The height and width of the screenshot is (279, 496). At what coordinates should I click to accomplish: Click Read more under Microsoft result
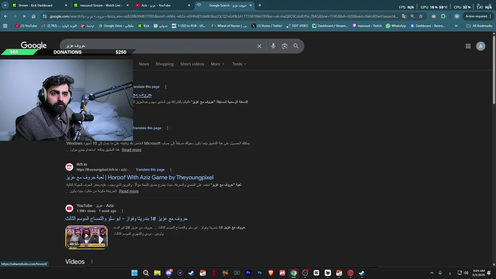(x=131, y=150)
